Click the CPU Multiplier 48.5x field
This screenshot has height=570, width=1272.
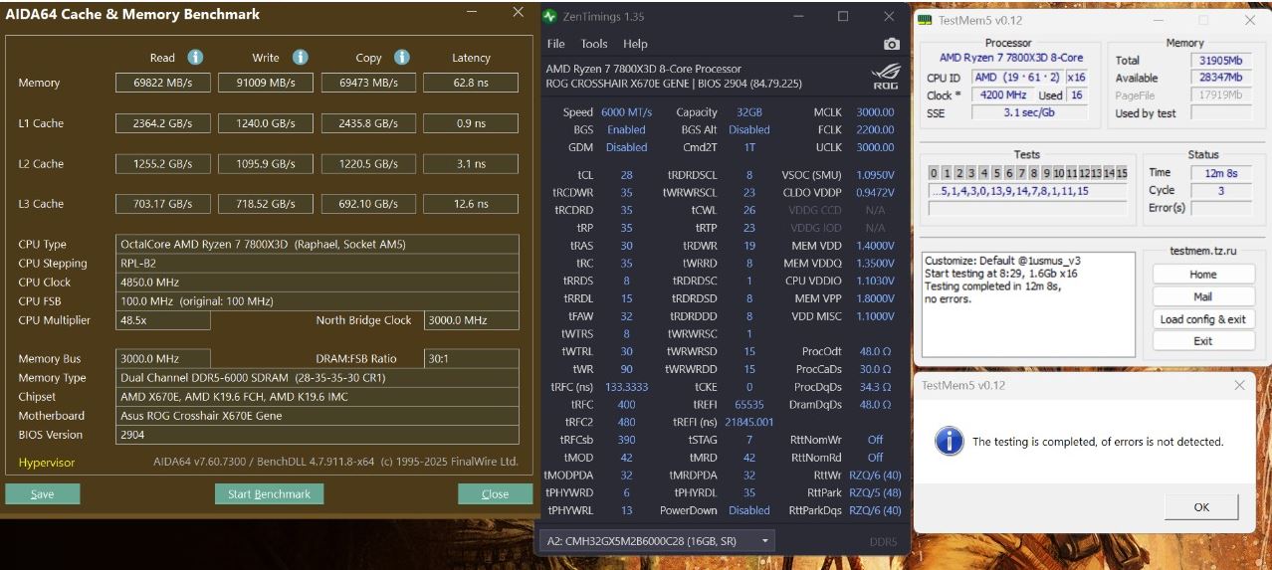pos(163,320)
